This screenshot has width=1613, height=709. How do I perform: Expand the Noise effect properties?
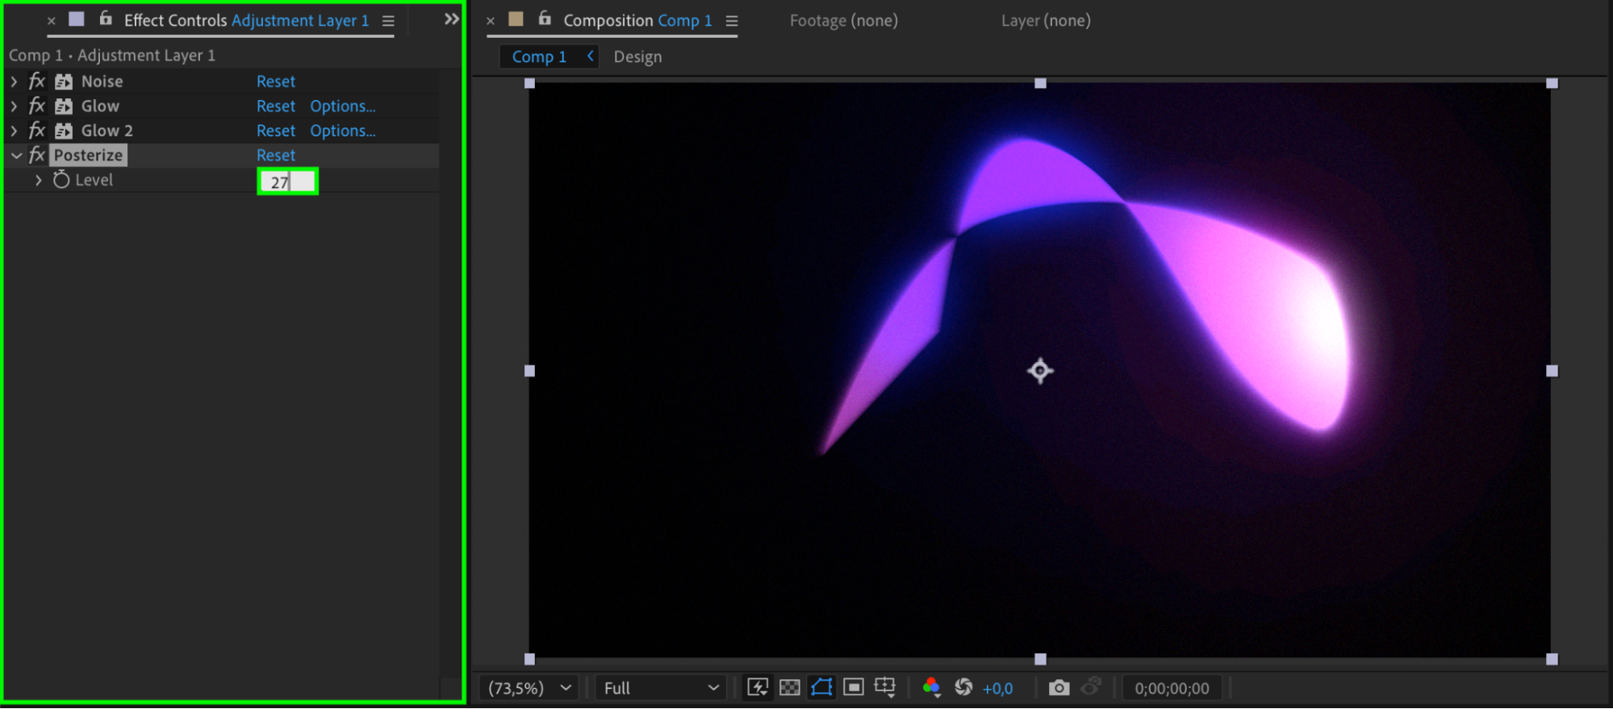[x=14, y=81]
